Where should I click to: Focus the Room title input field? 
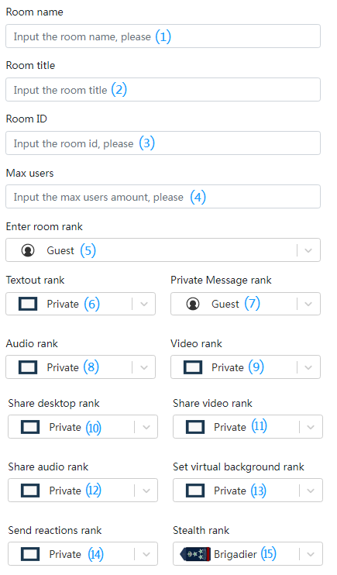tap(163, 89)
